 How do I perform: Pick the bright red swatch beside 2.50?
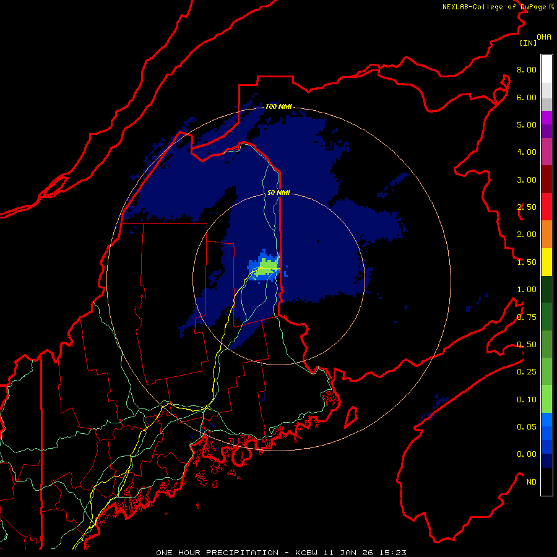[x=546, y=207]
